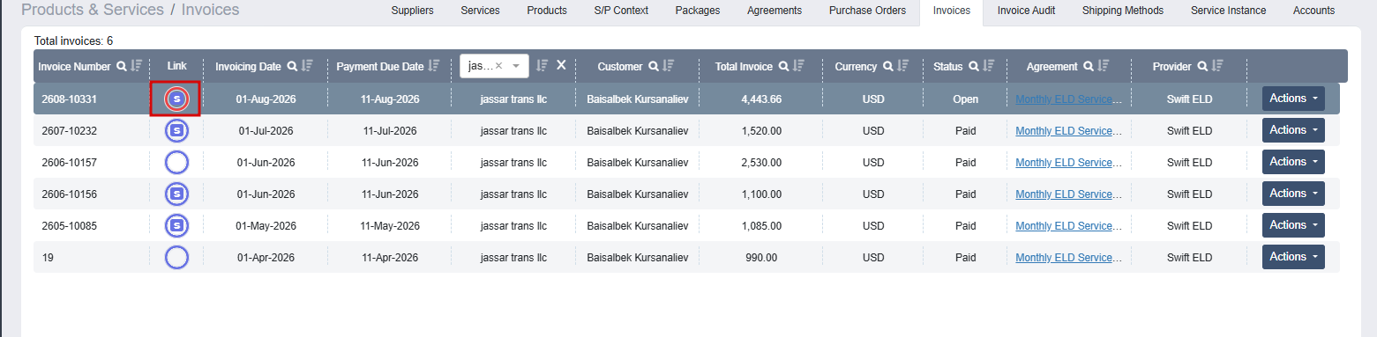Close the jas… column filter with X
The image size is (1377, 337).
[x=561, y=66]
